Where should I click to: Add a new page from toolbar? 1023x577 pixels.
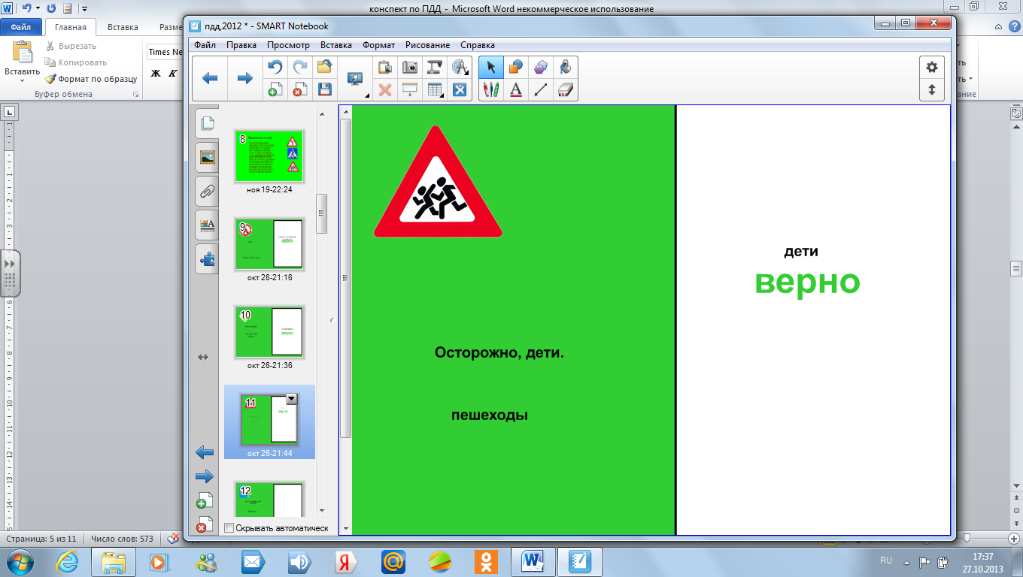(x=275, y=89)
